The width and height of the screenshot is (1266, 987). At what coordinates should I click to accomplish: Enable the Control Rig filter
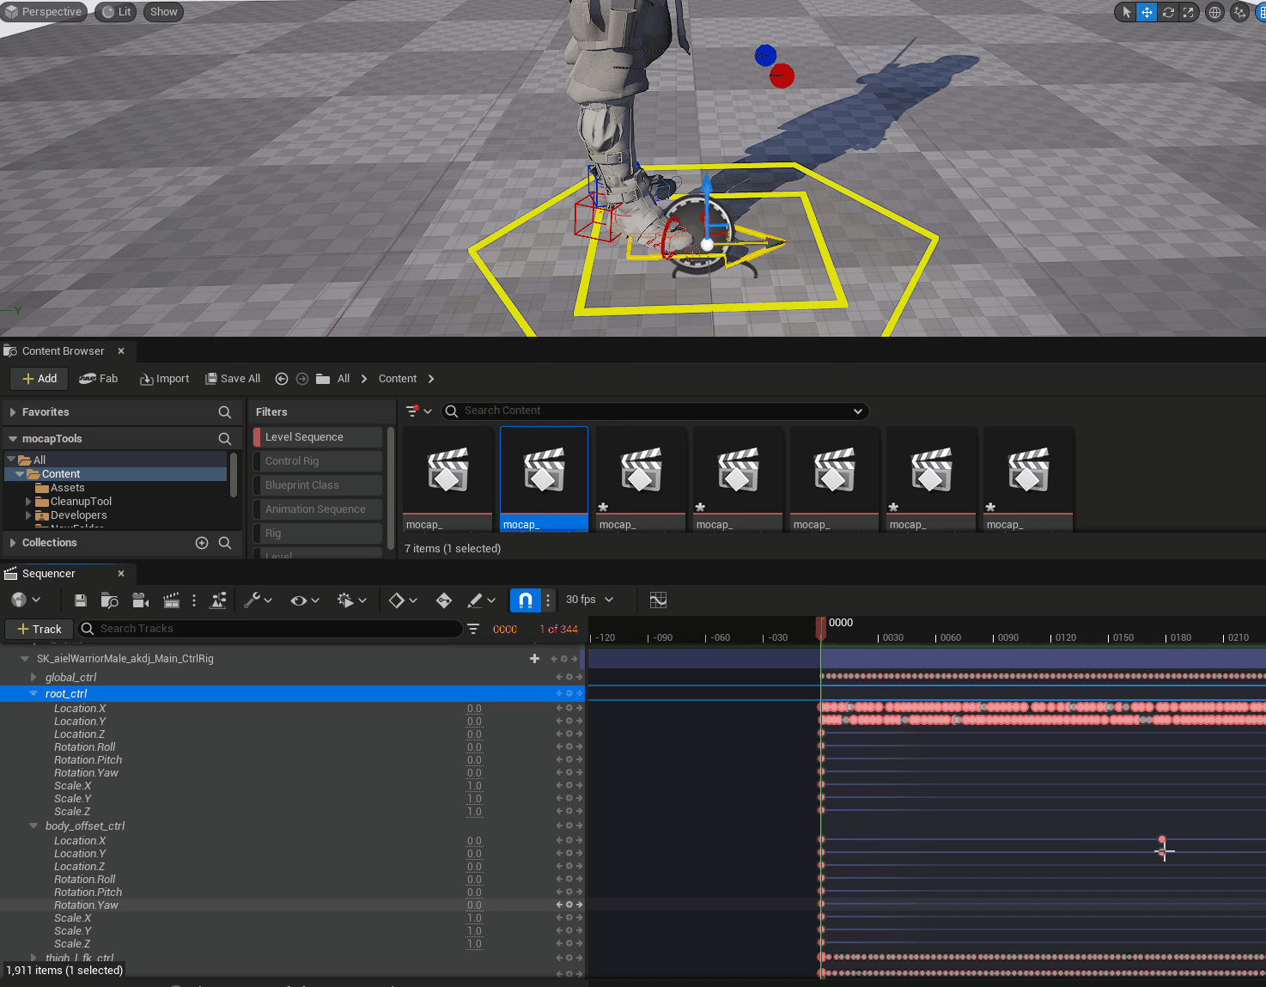click(x=318, y=461)
